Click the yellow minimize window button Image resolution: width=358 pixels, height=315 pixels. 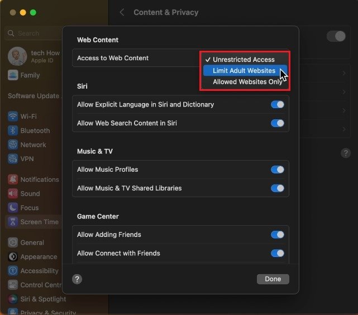[23, 12]
